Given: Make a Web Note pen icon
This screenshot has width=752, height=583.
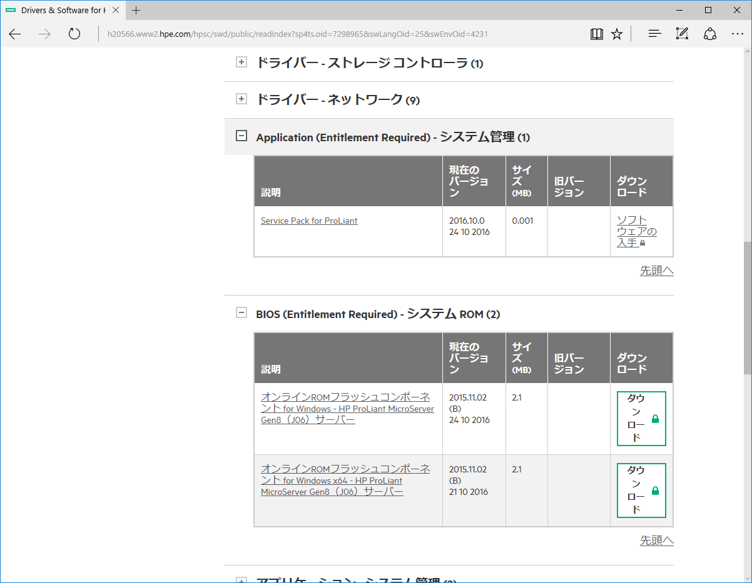Looking at the screenshot, I should 682,34.
